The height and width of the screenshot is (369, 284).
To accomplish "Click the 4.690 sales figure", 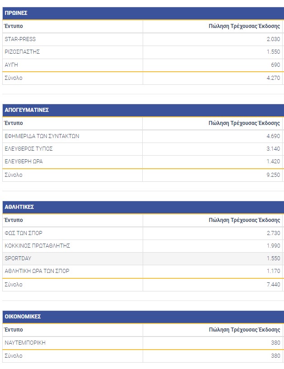I will click(273, 136).
